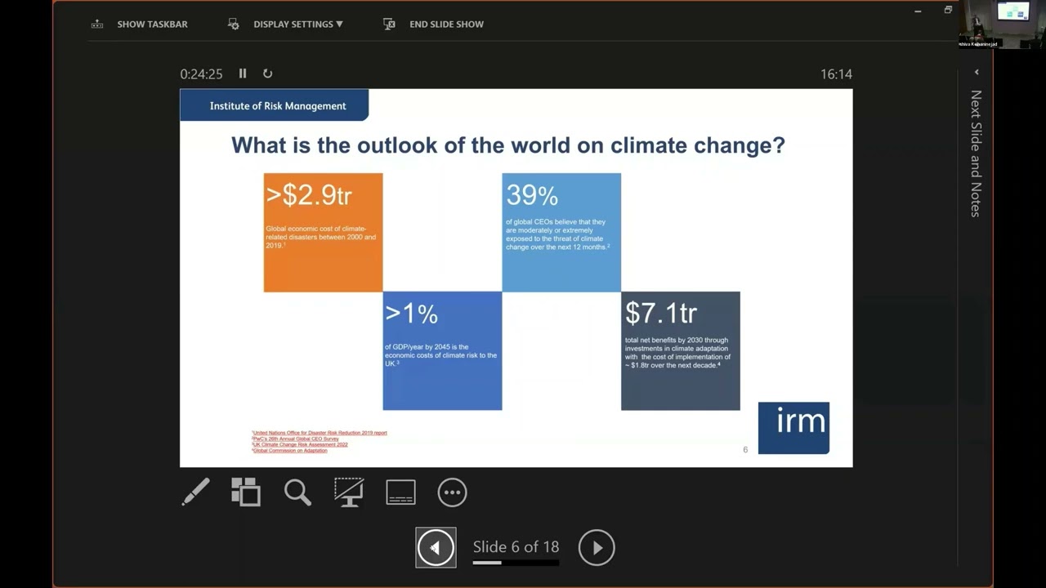
Task: Click the Institute of Risk Management banner
Action: click(x=274, y=105)
